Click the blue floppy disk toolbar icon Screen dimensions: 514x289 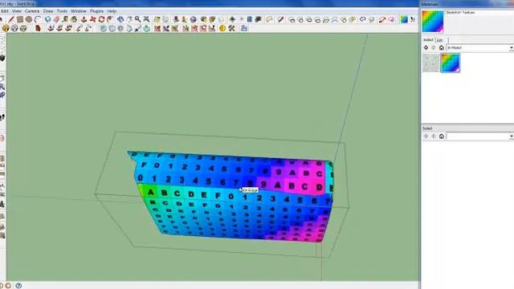244,29
